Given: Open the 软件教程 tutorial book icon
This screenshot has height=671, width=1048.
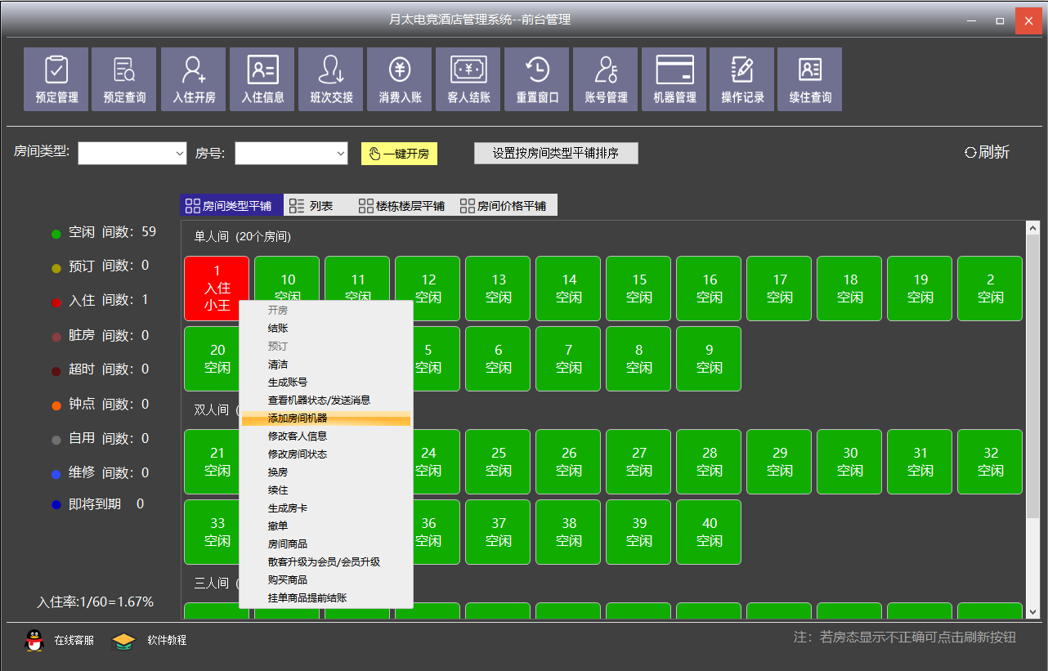Looking at the screenshot, I should pos(123,640).
